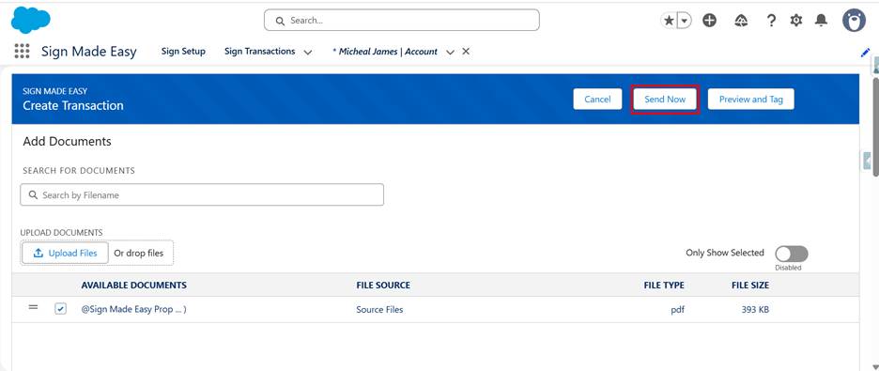Image resolution: width=879 pixels, height=371 pixels.
Task: Open the Help question mark icon
Action: point(771,21)
